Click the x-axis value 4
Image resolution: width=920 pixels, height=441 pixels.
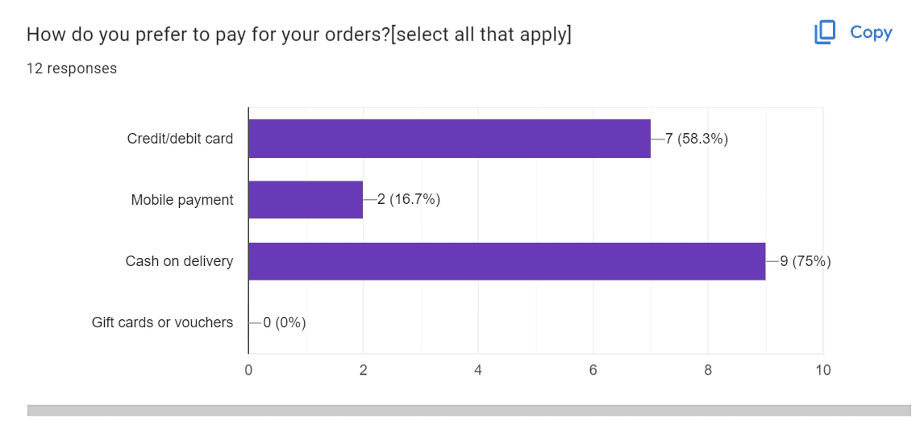(x=478, y=371)
